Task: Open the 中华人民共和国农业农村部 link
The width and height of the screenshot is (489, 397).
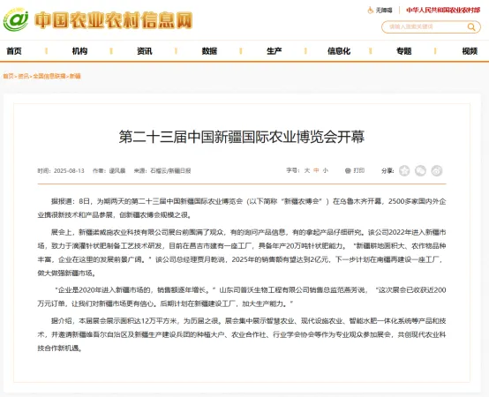Action: (x=443, y=11)
